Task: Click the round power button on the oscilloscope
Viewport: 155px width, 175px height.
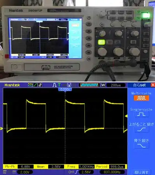Action: pyautogui.click(x=15, y=67)
